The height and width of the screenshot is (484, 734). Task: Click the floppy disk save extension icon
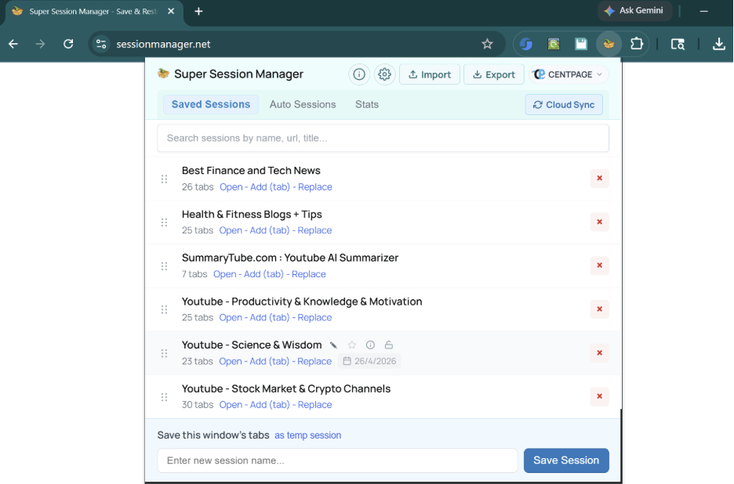581,44
